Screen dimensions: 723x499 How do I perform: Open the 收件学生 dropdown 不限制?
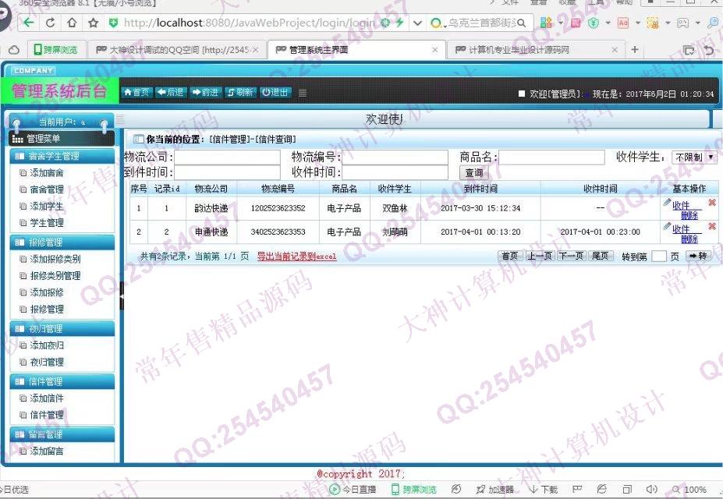coord(694,157)
